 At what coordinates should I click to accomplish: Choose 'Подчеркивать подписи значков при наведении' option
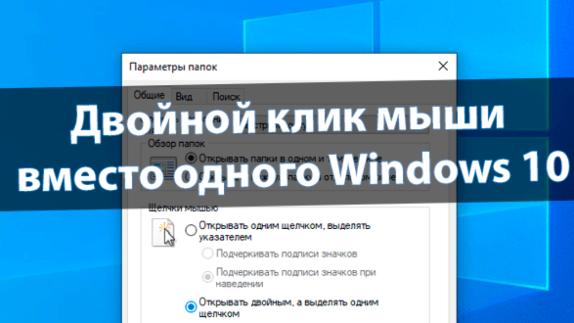point(207,277)
